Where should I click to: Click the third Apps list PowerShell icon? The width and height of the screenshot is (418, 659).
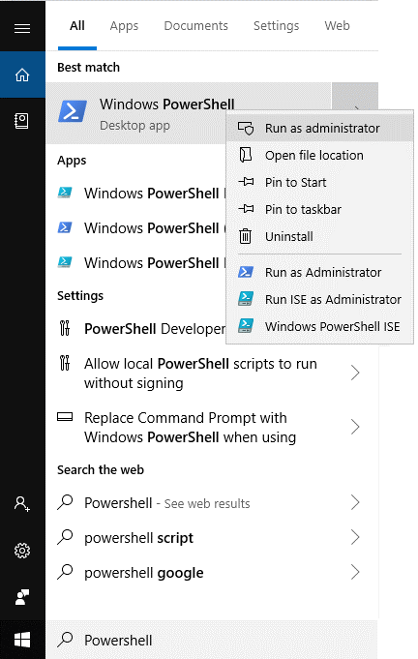click(x=65, y=262)
